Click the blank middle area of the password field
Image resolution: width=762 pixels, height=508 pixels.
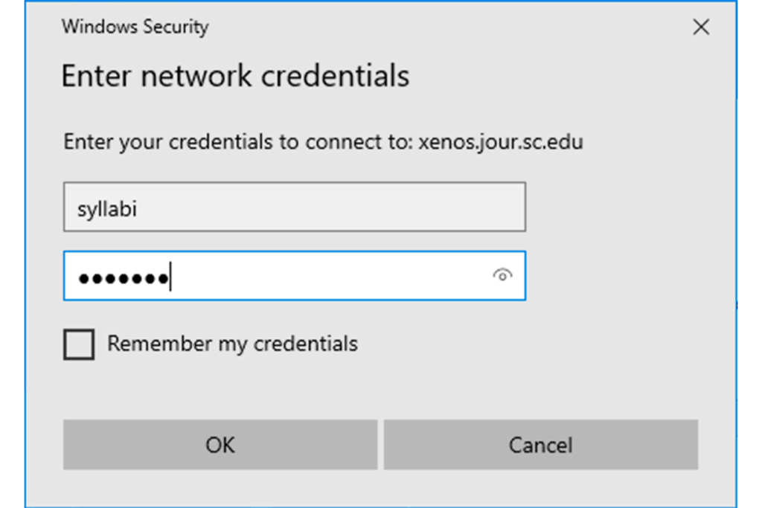327,276
